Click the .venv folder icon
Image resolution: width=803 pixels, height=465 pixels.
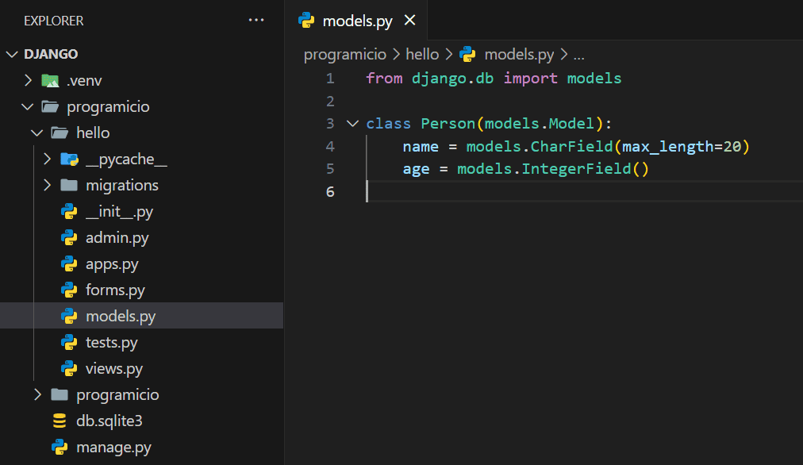pyautogui.click(x=50, y=80)
